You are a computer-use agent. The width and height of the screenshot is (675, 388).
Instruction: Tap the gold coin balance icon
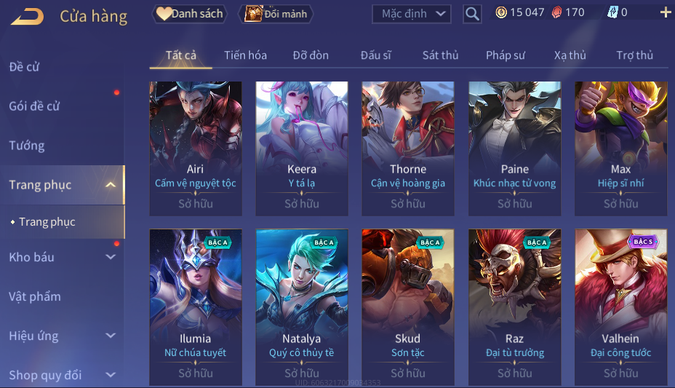[501, 12]
